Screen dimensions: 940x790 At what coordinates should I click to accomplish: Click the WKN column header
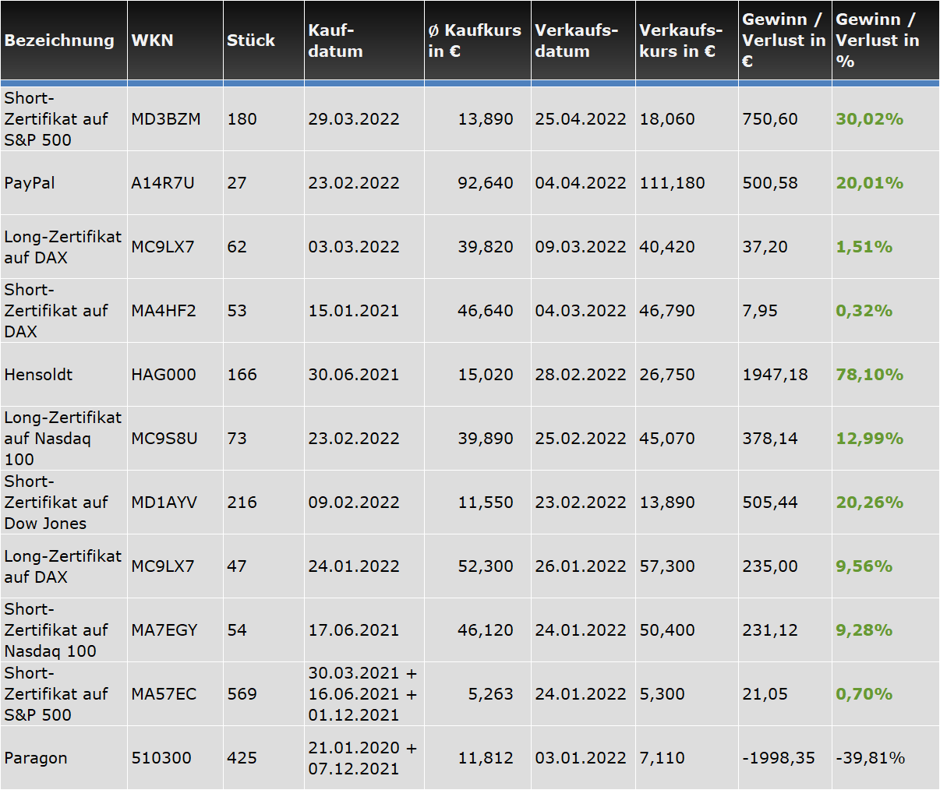(152, 41)
